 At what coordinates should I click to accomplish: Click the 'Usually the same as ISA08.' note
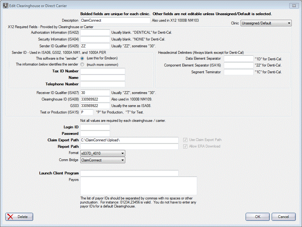(x=131, y=106)
